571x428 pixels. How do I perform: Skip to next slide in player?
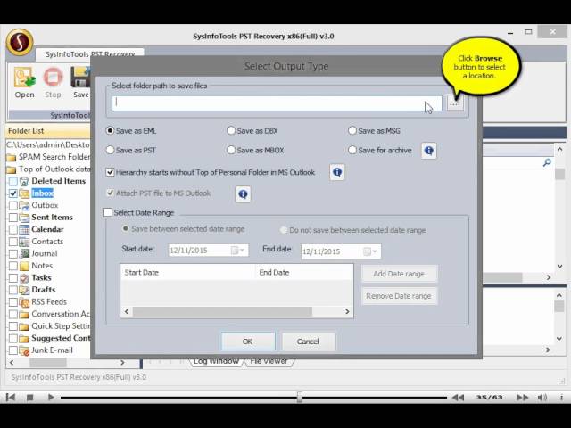523,397
